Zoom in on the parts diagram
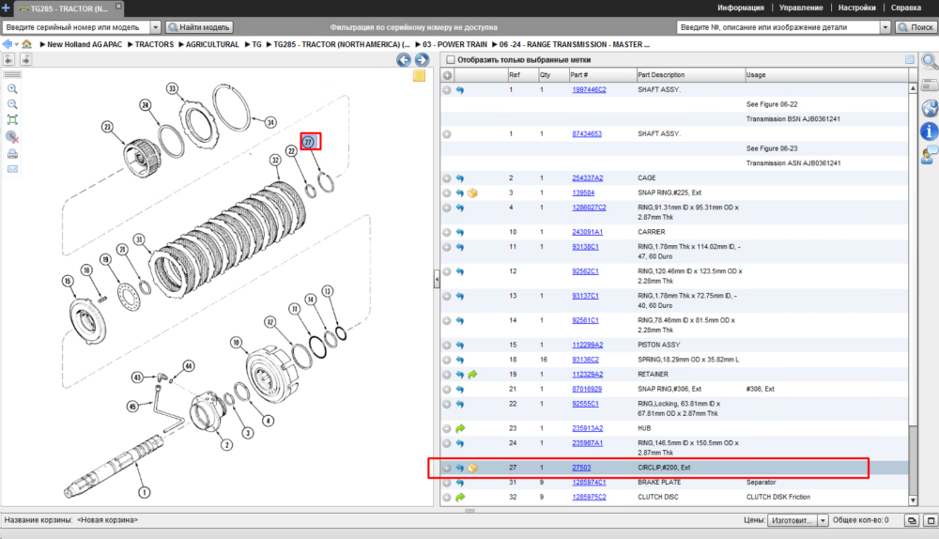Screen dimensions: 939x539 click(12, 88)
